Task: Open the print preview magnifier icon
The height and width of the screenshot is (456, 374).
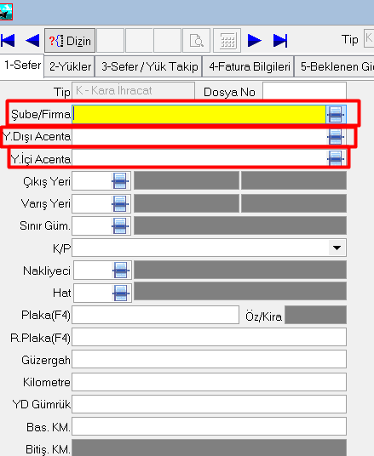Action: tap(196, 41)
